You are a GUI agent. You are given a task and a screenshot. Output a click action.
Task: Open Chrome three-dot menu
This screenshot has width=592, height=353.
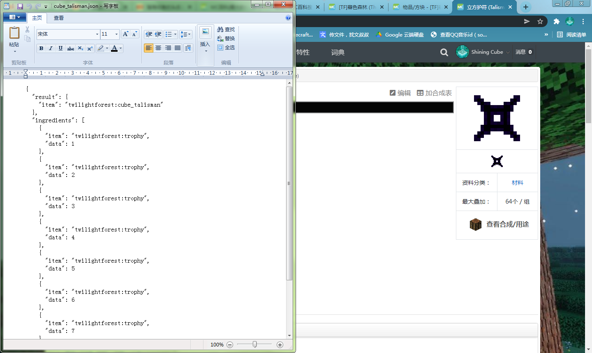[x=583, y=21]
